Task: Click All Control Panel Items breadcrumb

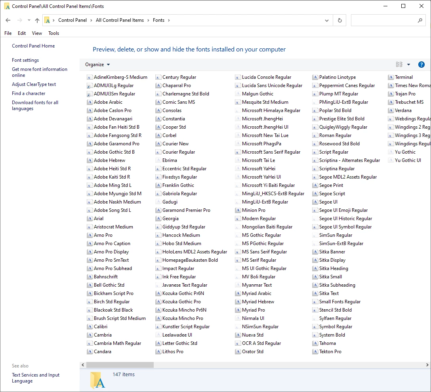Action: (120, 20)
